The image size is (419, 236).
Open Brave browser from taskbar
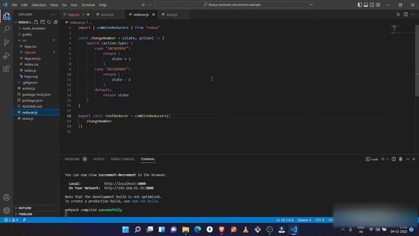221,229
